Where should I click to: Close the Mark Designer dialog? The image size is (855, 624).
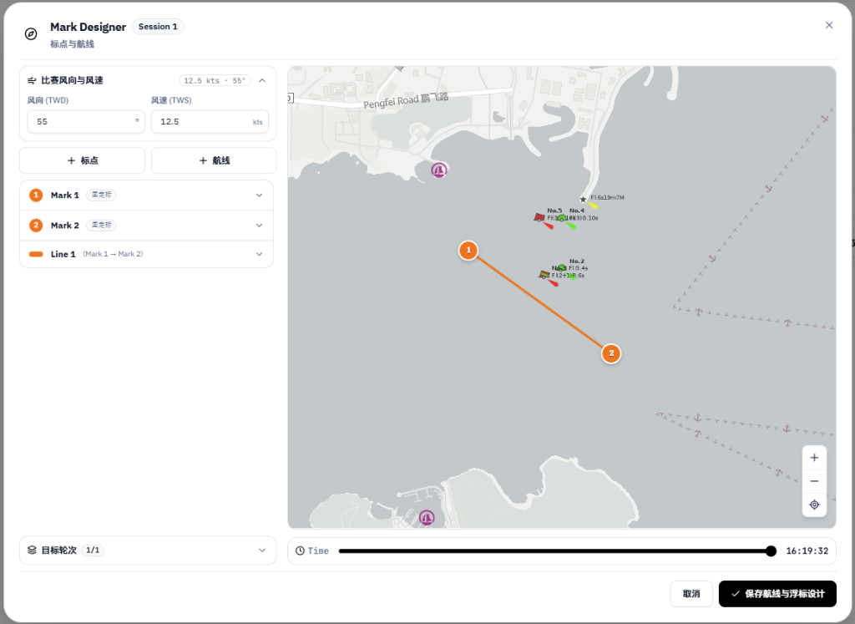829,25
